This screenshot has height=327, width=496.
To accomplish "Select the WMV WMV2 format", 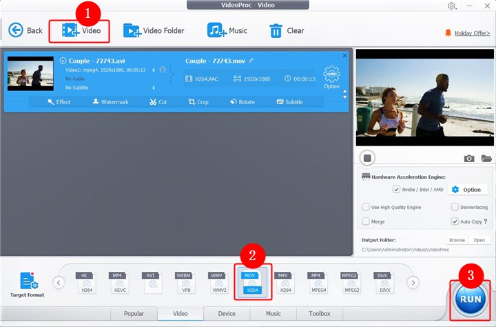I will (x=219, y=282).
